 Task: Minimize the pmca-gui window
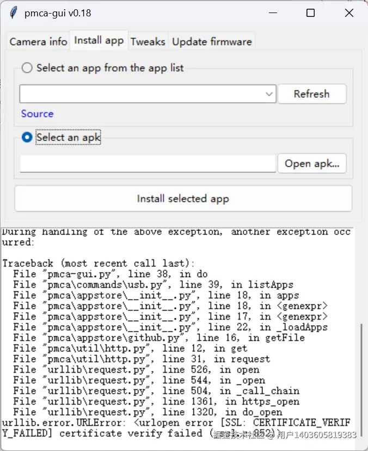[x=273, y=13]
